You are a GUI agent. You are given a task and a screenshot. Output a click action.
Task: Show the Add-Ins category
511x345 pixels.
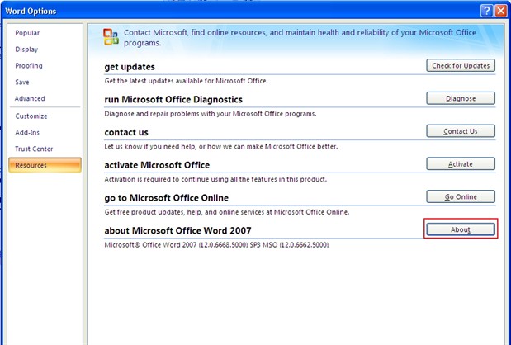28,132
